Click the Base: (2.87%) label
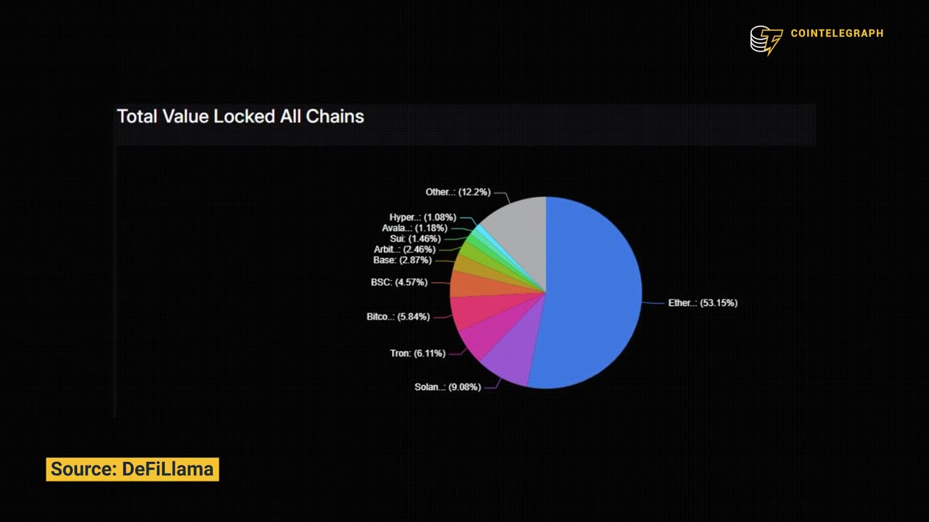This screenshot has height=522, width=929. 403,260
